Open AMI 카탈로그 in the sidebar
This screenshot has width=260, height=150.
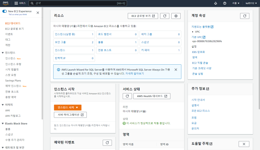[13, 116]
